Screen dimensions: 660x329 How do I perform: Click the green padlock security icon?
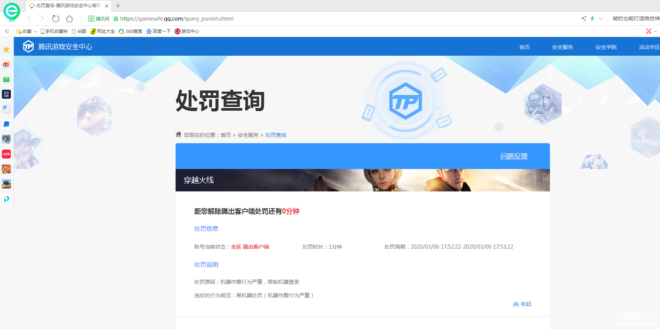116,19
